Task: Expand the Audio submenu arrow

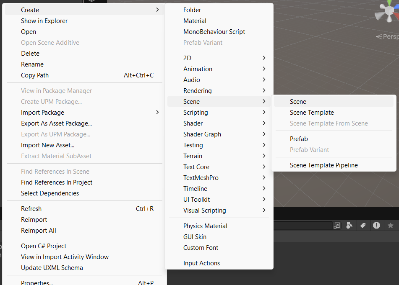Action: point(264,80)
